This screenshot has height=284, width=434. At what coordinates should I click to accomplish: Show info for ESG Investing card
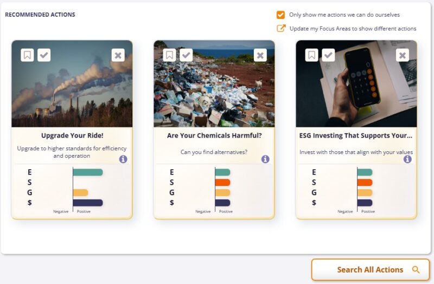point(407,159)
